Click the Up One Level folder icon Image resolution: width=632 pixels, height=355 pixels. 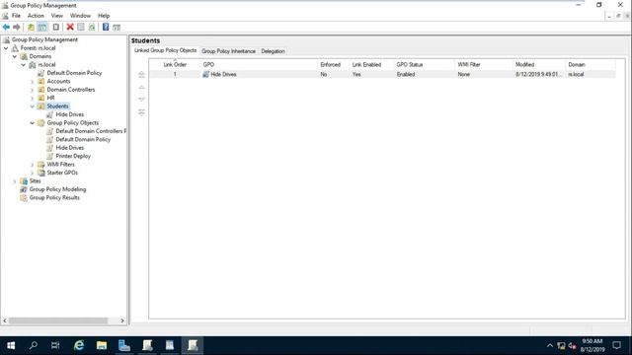pyautogui.click(x=31, y=27)
